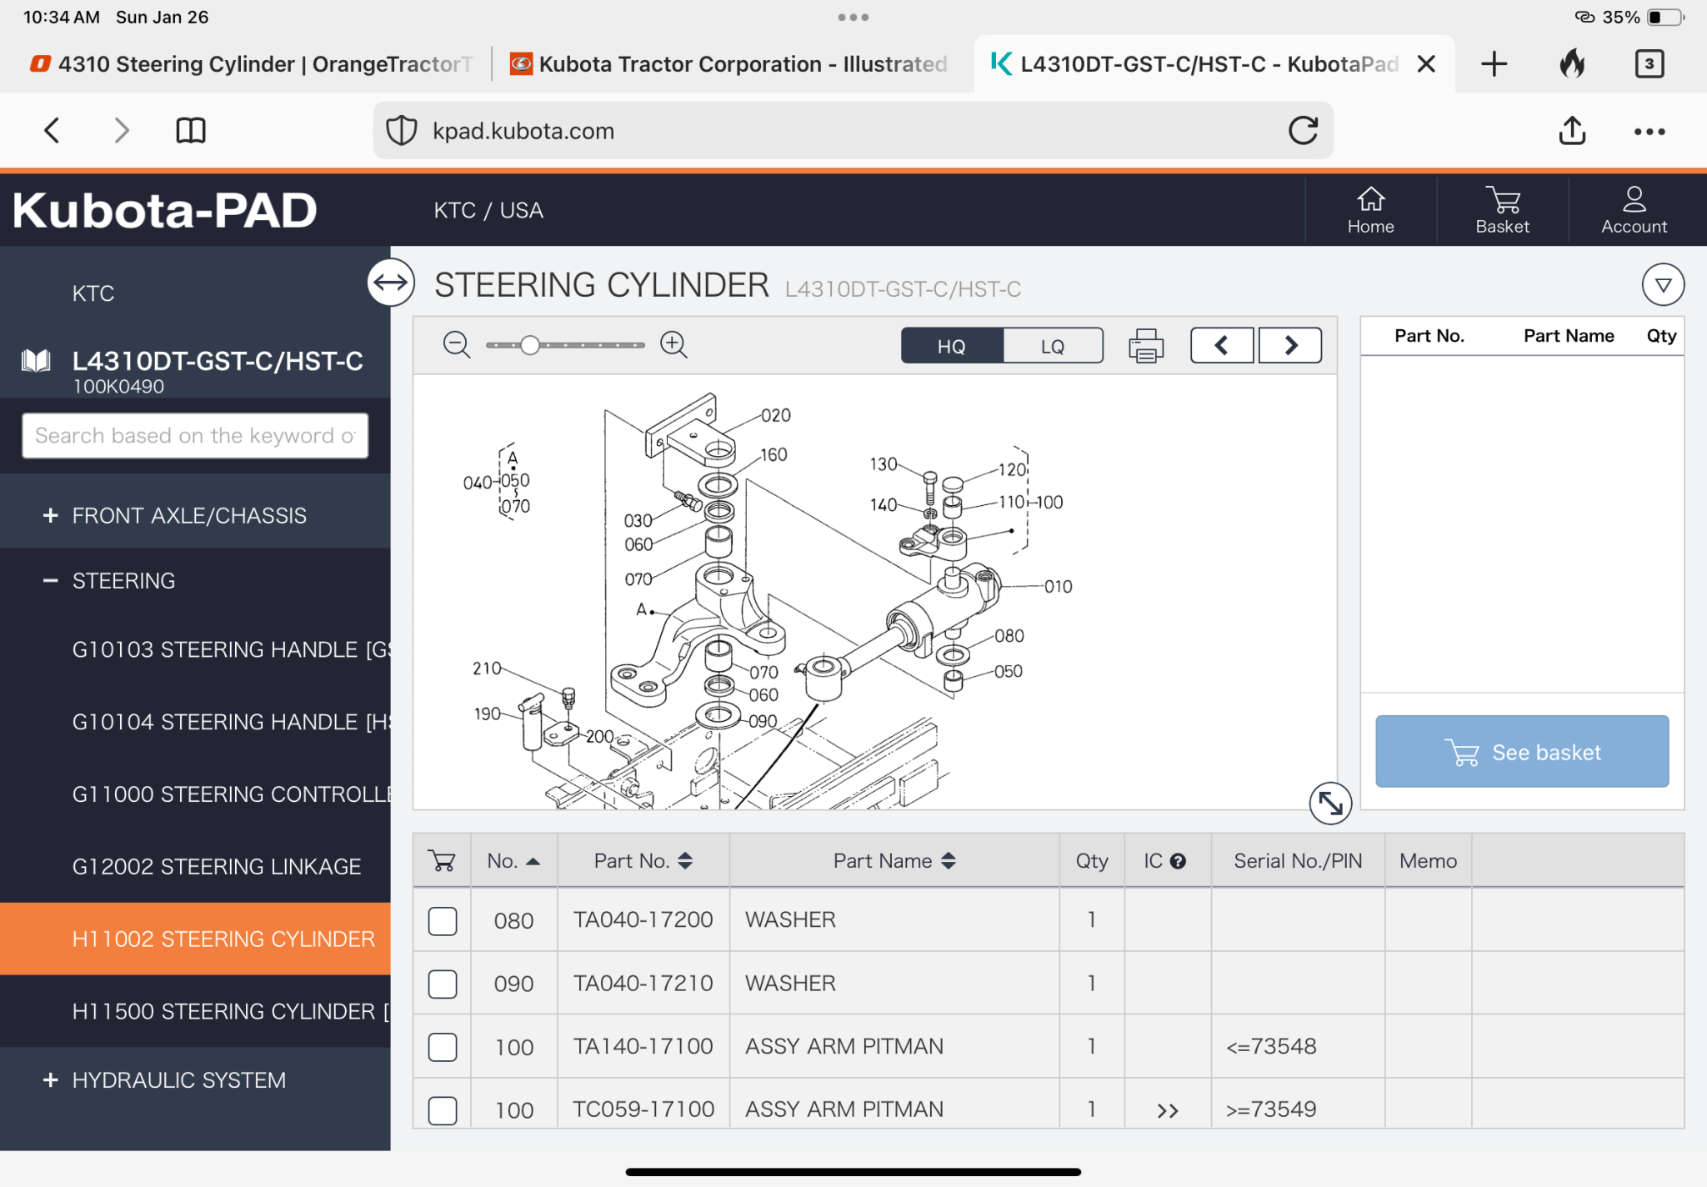Viewport: 1707px width, 1187px height.
Task: Open the Account menu
Action: pos(1634,210)
